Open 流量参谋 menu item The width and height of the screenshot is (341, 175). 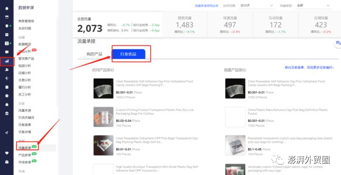coord(25,148)
